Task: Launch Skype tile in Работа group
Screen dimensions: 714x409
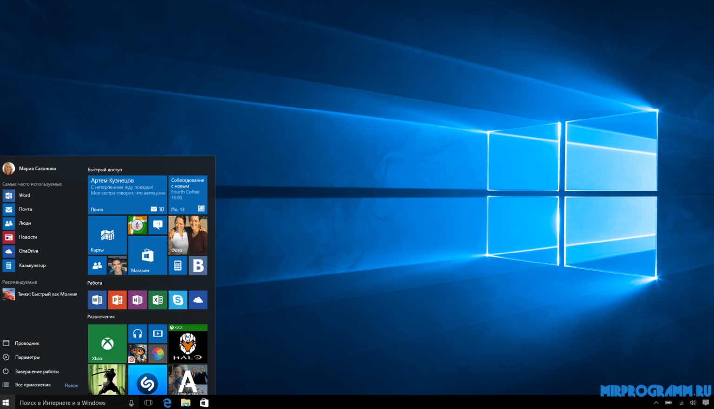Action: [178, 300]
